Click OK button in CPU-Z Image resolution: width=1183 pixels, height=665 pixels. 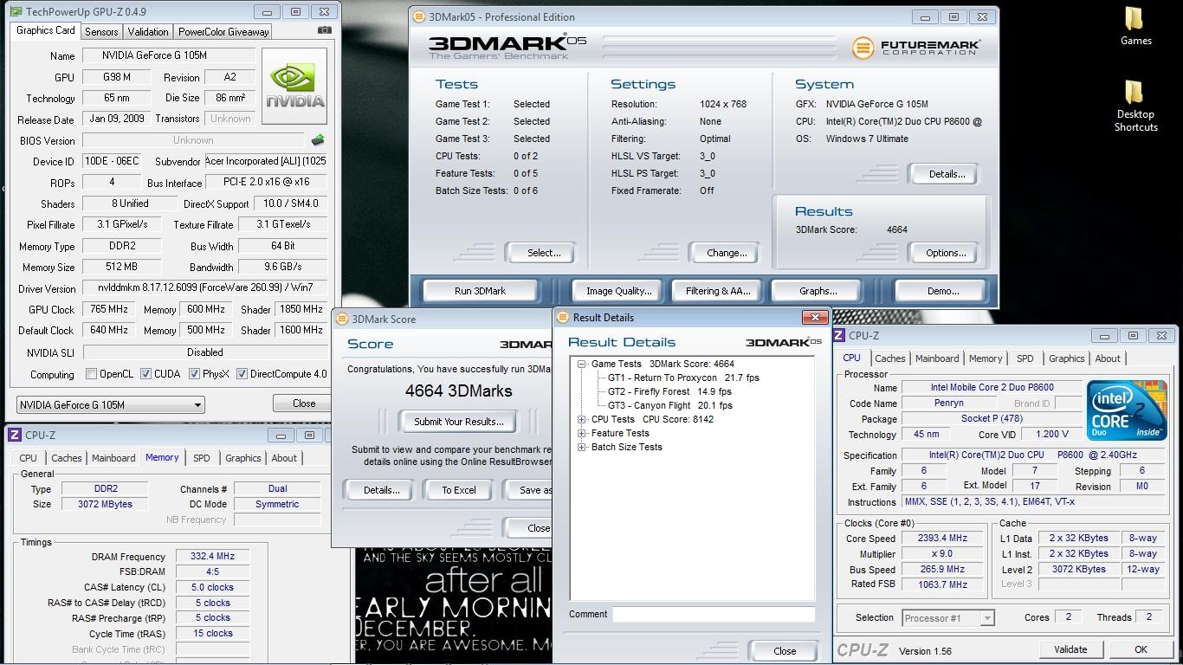tap(1141, 649)
